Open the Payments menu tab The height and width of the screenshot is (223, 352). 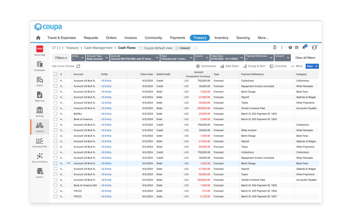[178, 38]
